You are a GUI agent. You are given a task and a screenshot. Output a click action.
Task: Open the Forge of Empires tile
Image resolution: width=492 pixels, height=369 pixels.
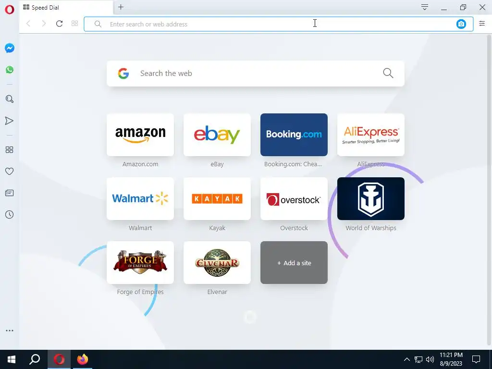140,263
